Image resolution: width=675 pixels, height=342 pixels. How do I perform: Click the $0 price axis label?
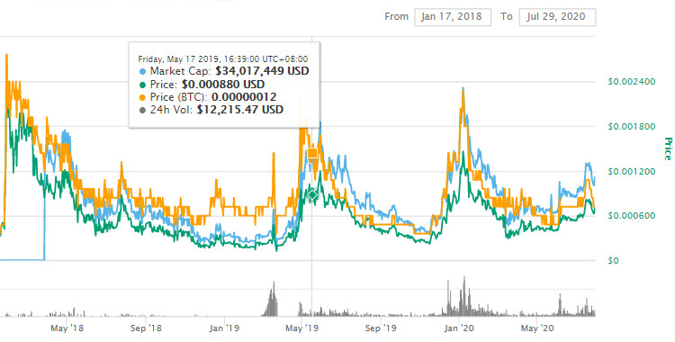coord(613,261)
